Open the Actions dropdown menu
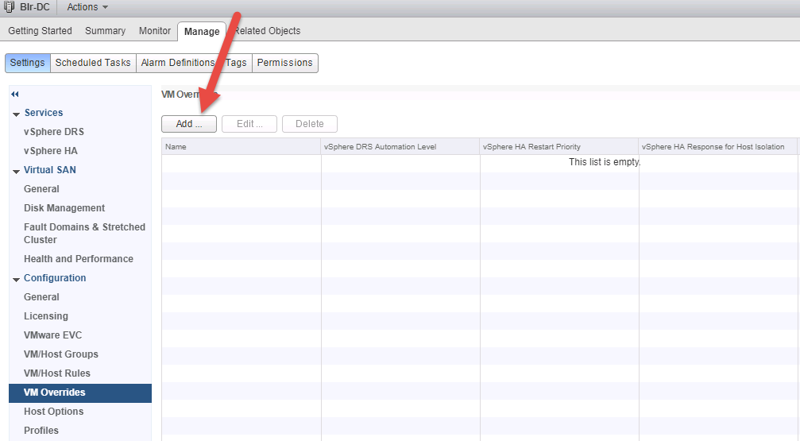The height and width of the screenshot is (441, 800). [87, 7]
